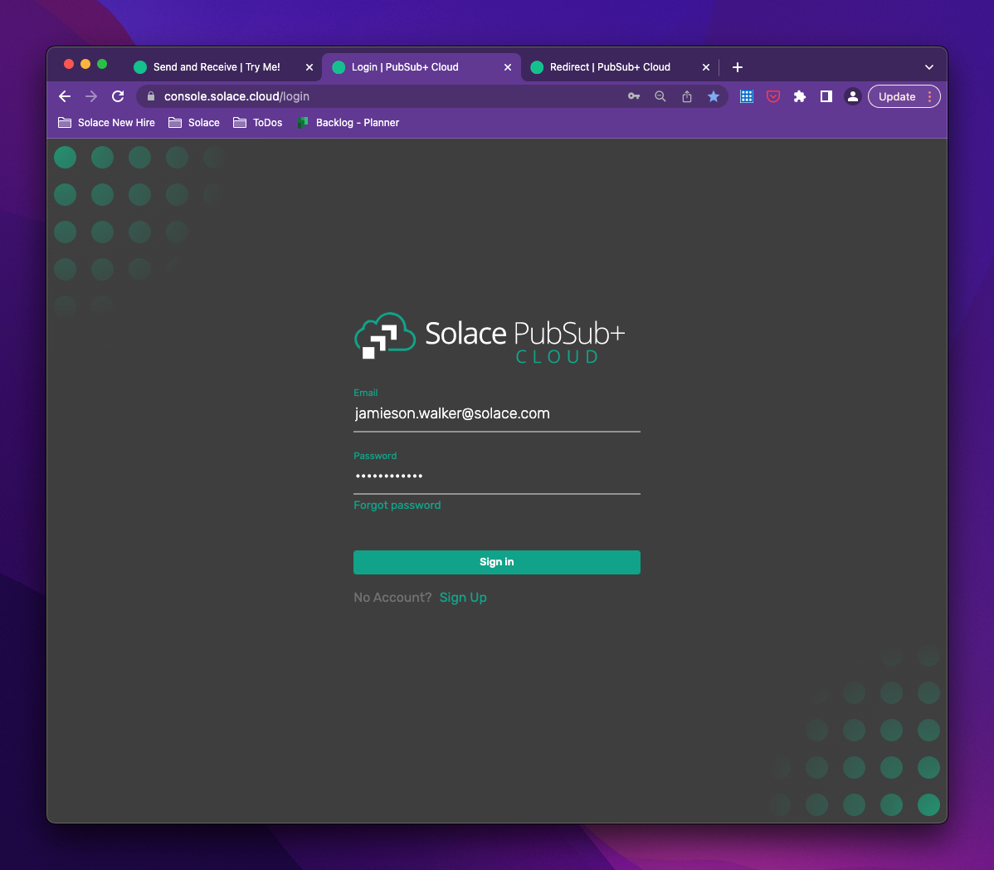Click the blue grid extension icon

pyautogui.click(x=746, y=96)
